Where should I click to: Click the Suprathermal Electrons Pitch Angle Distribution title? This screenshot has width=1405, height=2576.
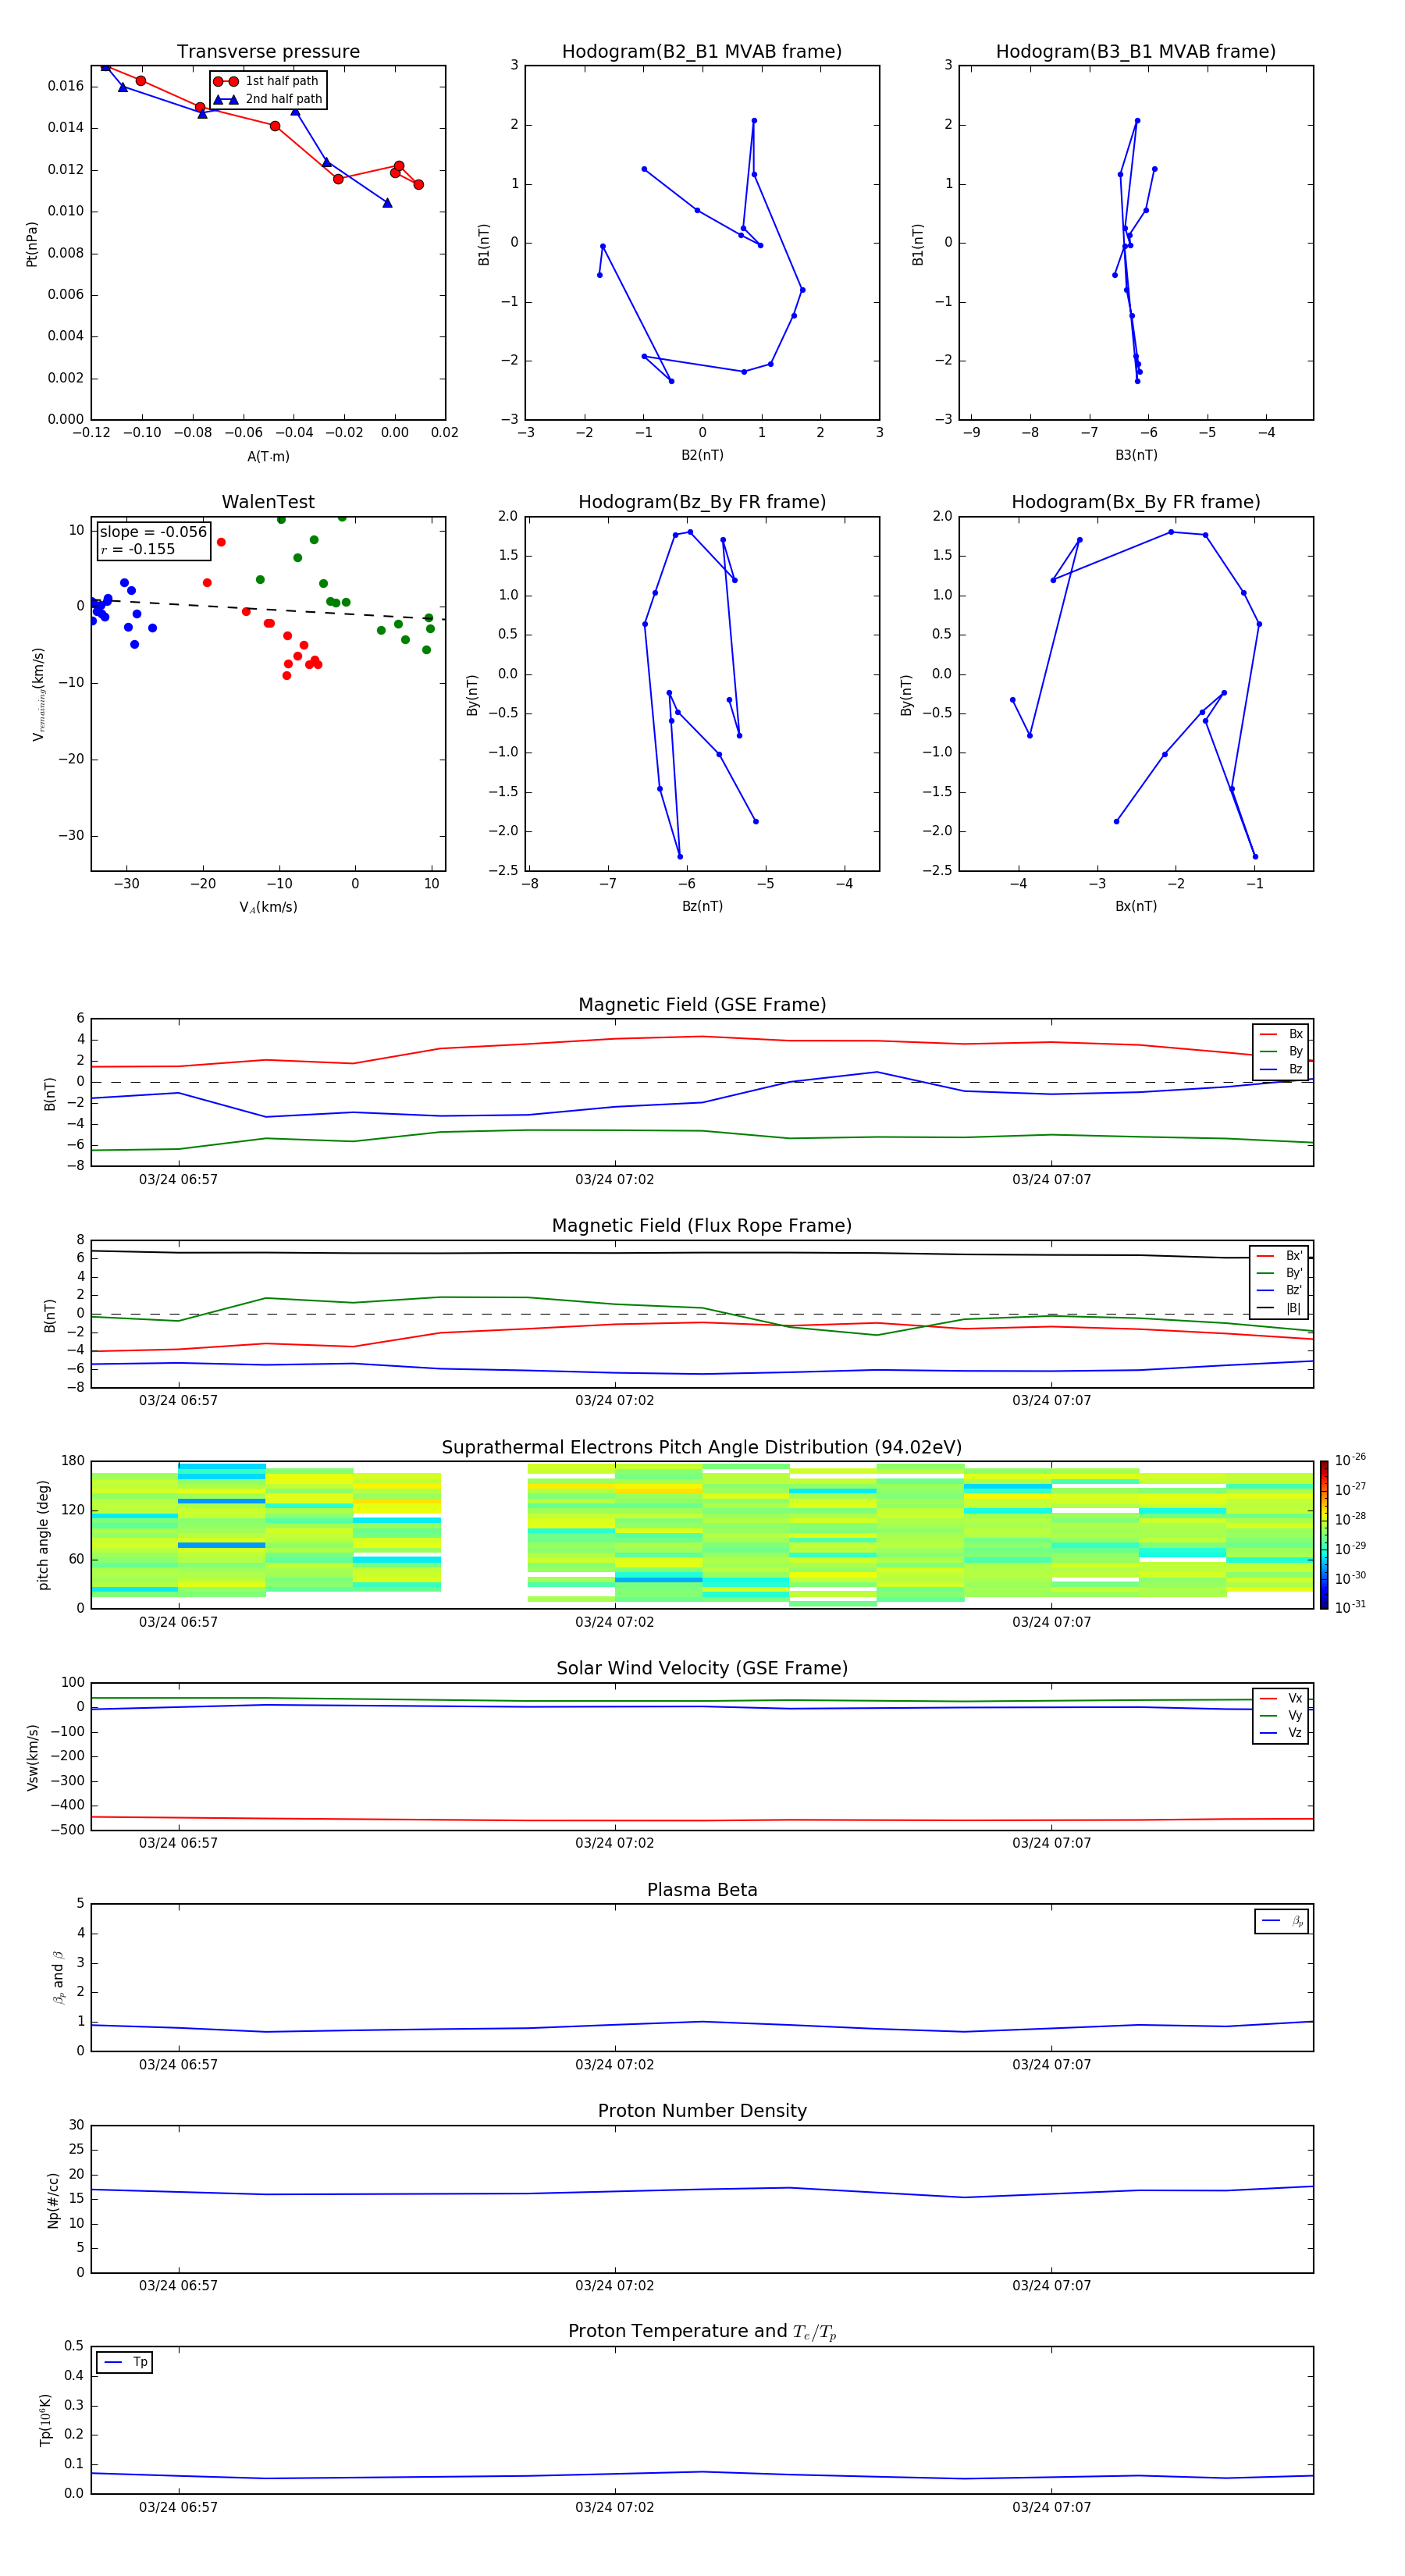click(702, 1448)
